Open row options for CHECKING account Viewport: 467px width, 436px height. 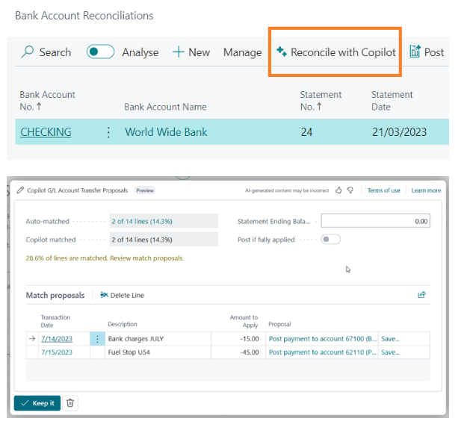[x=108, y=132]
